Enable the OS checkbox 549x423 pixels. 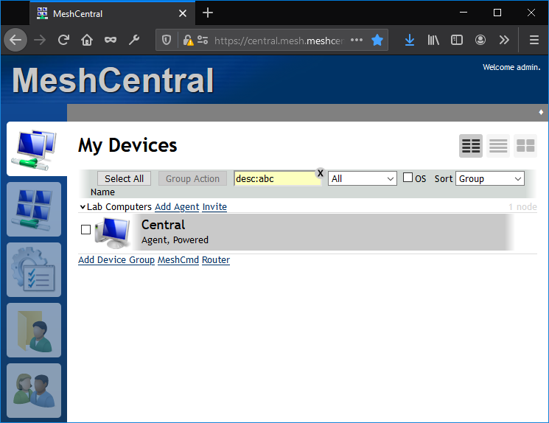[x=408, y=177]
